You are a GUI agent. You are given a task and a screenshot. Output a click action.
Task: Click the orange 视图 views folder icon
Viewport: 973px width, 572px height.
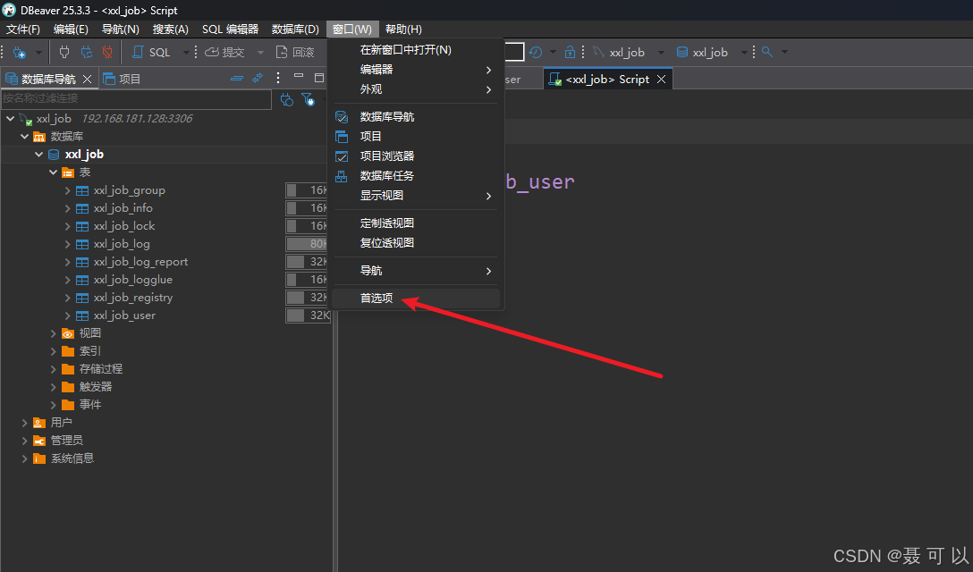(x=68, y=333)
